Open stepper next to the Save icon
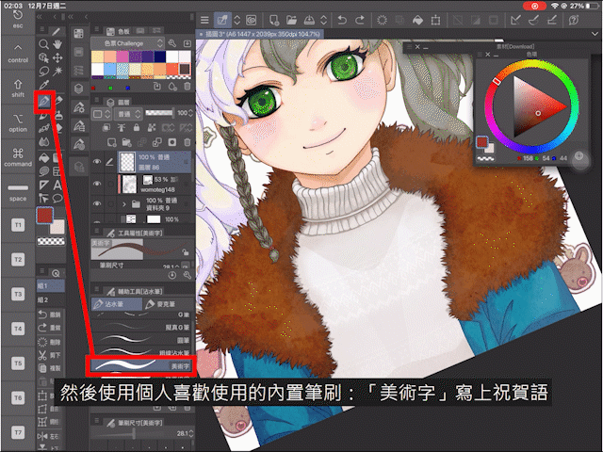This screenshot has height=452, width=603. click(323, 20)
